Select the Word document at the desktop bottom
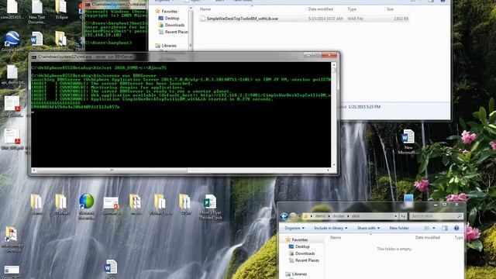 point(111,268)
